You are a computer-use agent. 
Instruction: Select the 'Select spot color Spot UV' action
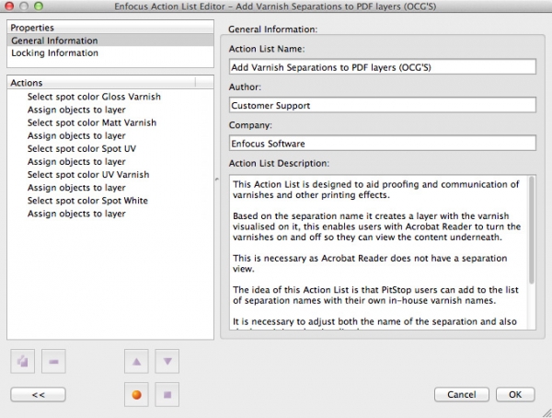pos(81,148)
